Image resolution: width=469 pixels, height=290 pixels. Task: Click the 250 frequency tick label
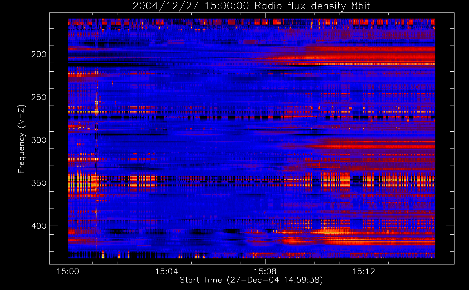pos(39,97)
